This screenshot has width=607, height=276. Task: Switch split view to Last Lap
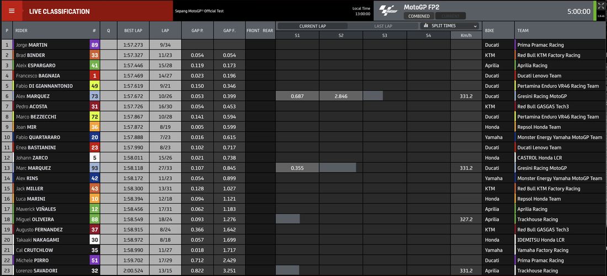click(x=383, y=26)
